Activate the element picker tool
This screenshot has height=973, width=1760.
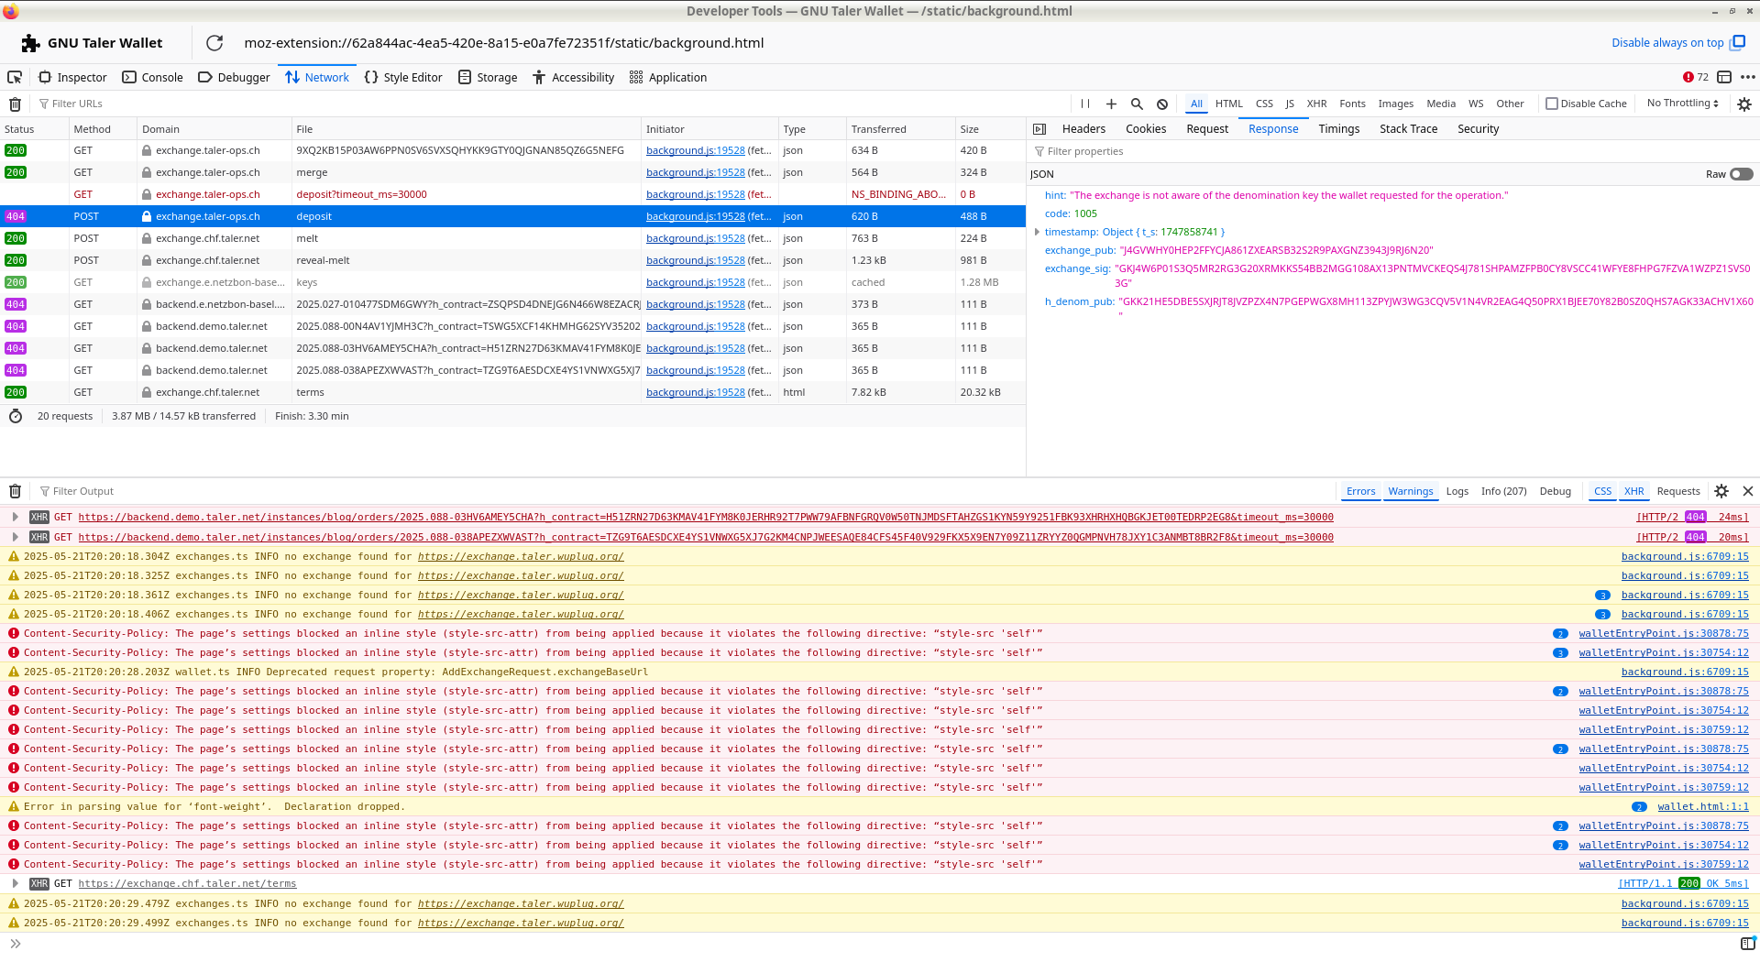[15, 78]
